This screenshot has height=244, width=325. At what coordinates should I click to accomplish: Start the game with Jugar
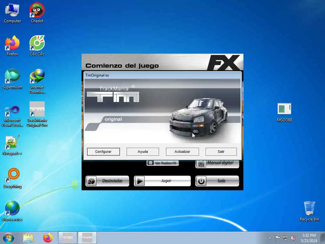(162, 181)
